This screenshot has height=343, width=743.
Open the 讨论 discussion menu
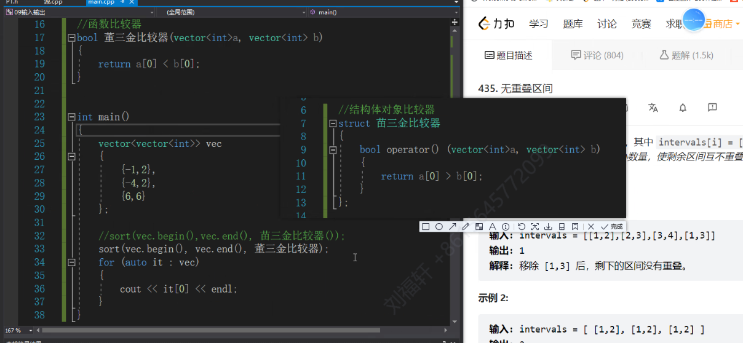pos(607,24)
